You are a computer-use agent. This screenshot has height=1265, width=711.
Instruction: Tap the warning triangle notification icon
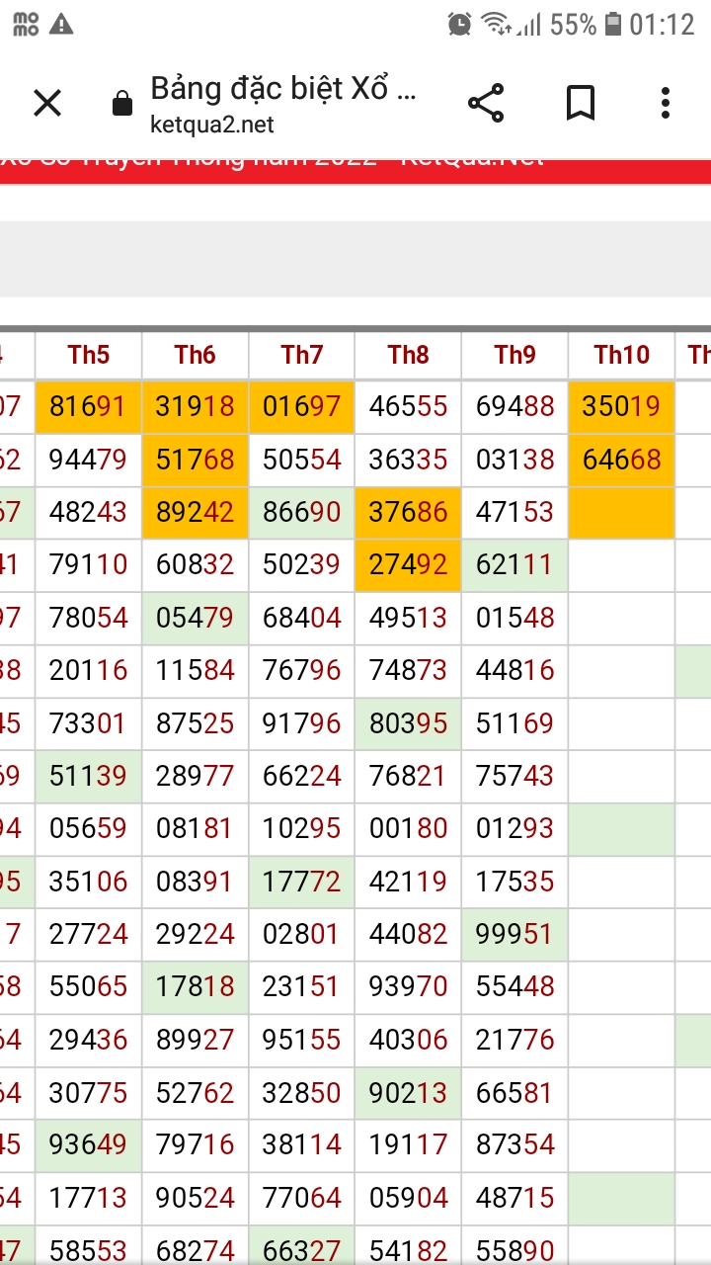click(x=61, y=24)
